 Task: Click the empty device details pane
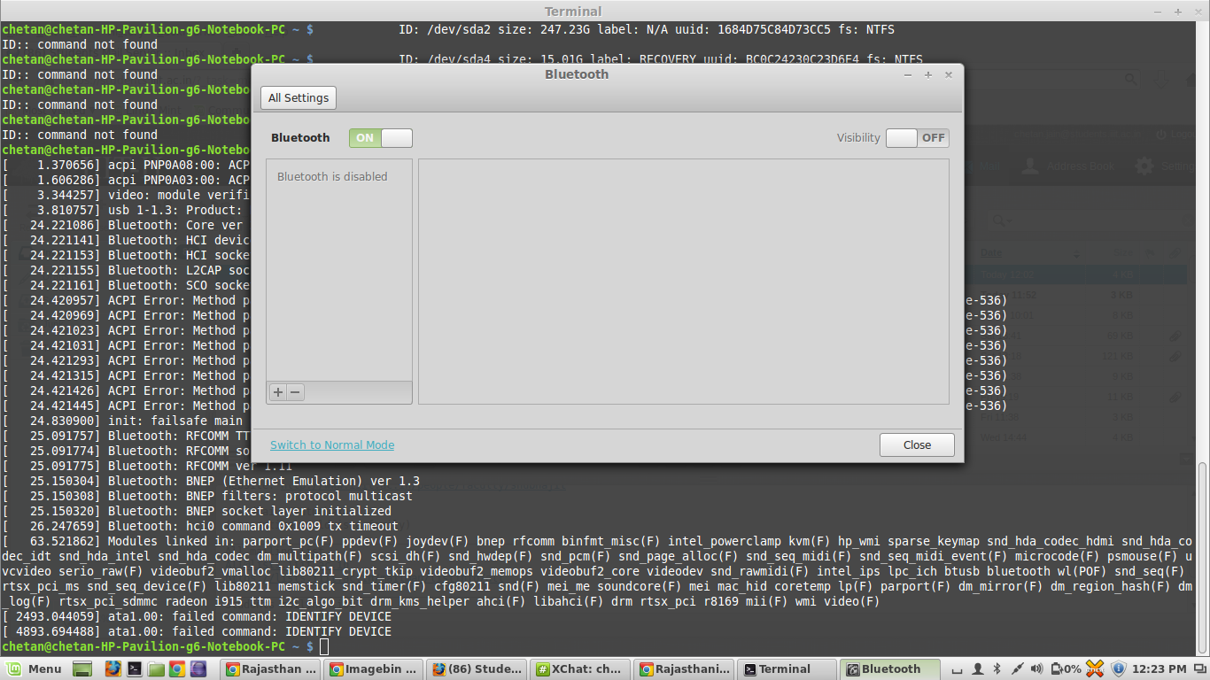point(683,282)
